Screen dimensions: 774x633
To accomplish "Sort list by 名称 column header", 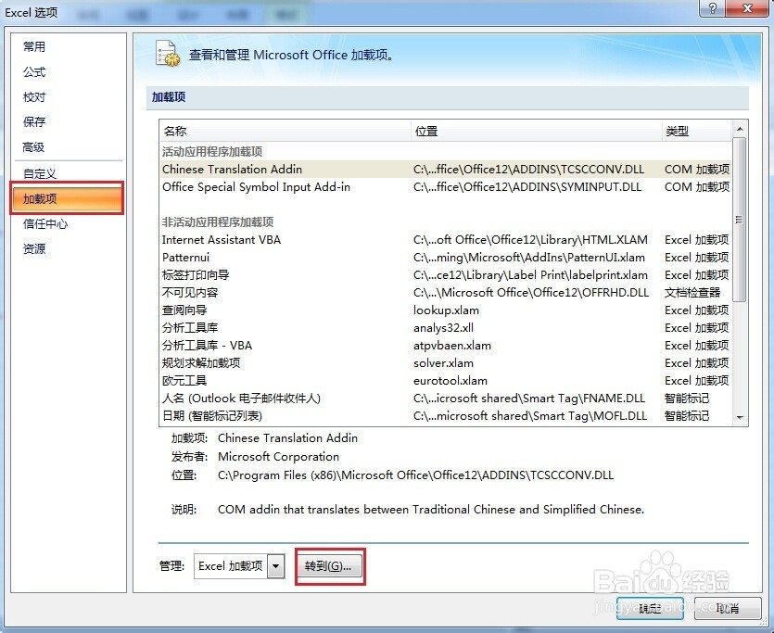I will pyautogui.click(x=285, y=132).
